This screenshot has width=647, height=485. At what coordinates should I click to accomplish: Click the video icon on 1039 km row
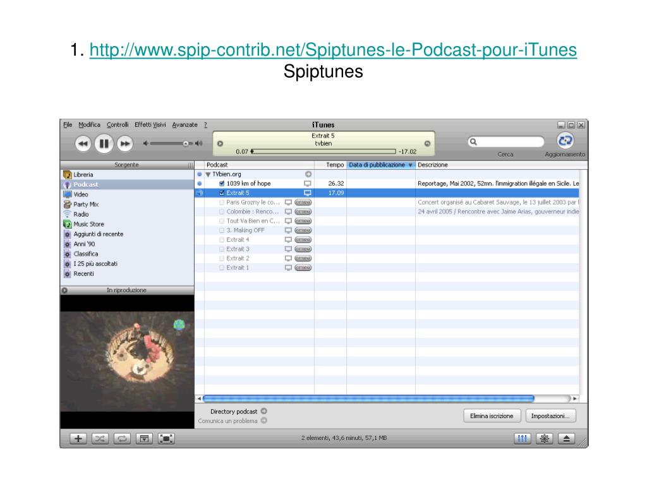(x=308, y=184)
